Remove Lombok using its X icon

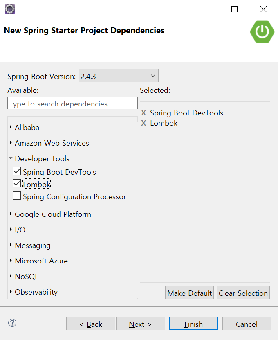pos(143,123)
